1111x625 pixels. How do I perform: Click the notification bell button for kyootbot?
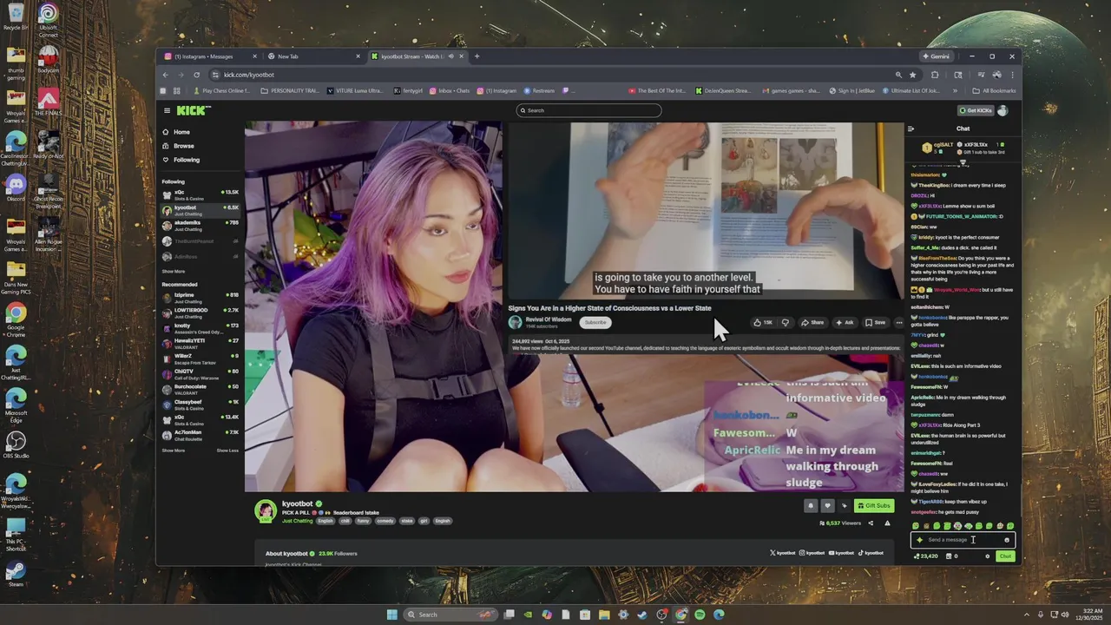pos(811,505)
